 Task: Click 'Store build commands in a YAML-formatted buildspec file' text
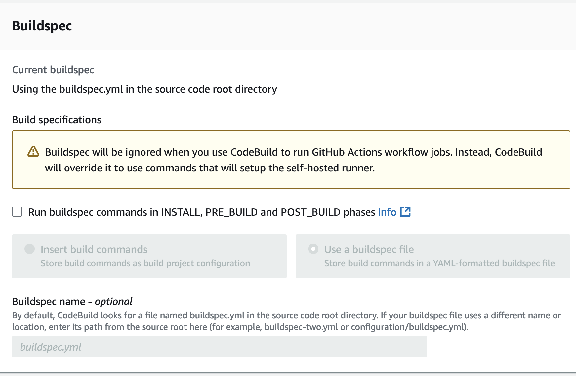coord(439,263)
